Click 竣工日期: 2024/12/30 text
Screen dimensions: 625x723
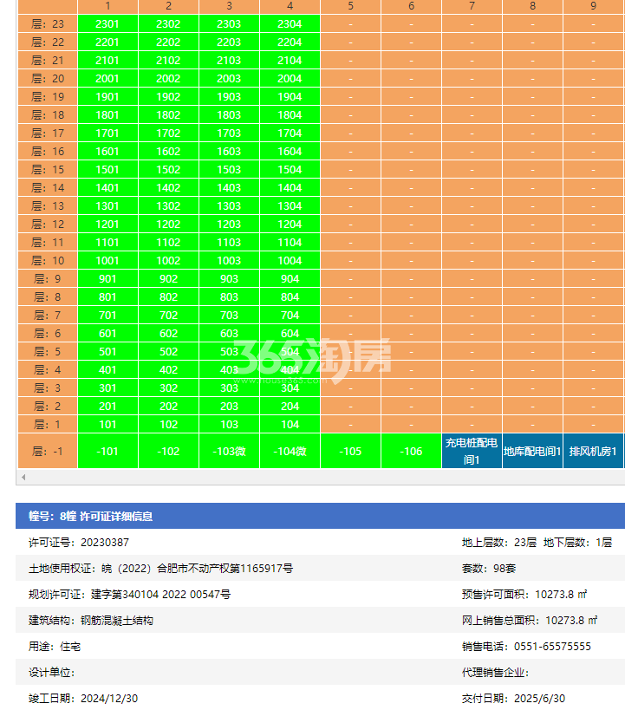(x=83, y=699)
